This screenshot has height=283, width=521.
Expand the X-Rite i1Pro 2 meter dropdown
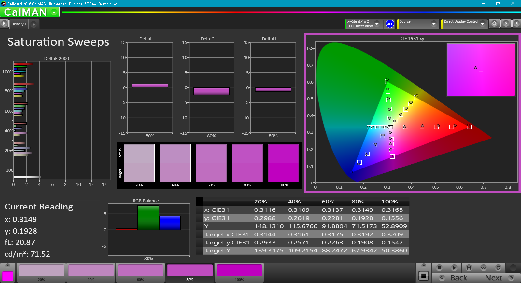pyautogui.click(x=377, y=24)
